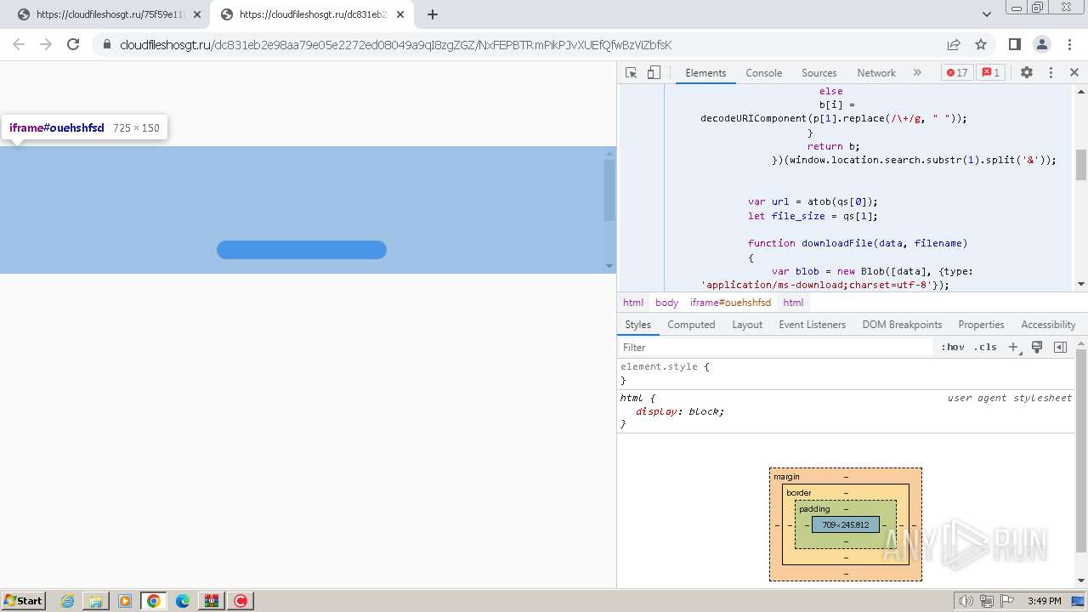This screenshot has height=612, width=1088.
Task: Toggle the :hov element state button
Action: click(x=953, y=347)
